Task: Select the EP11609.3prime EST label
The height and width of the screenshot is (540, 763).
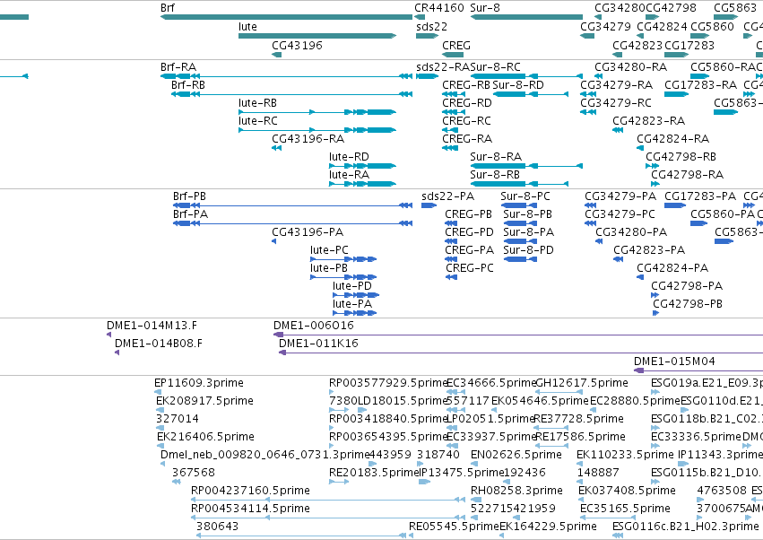Action: pyautogui.click(x=199, y=383)
